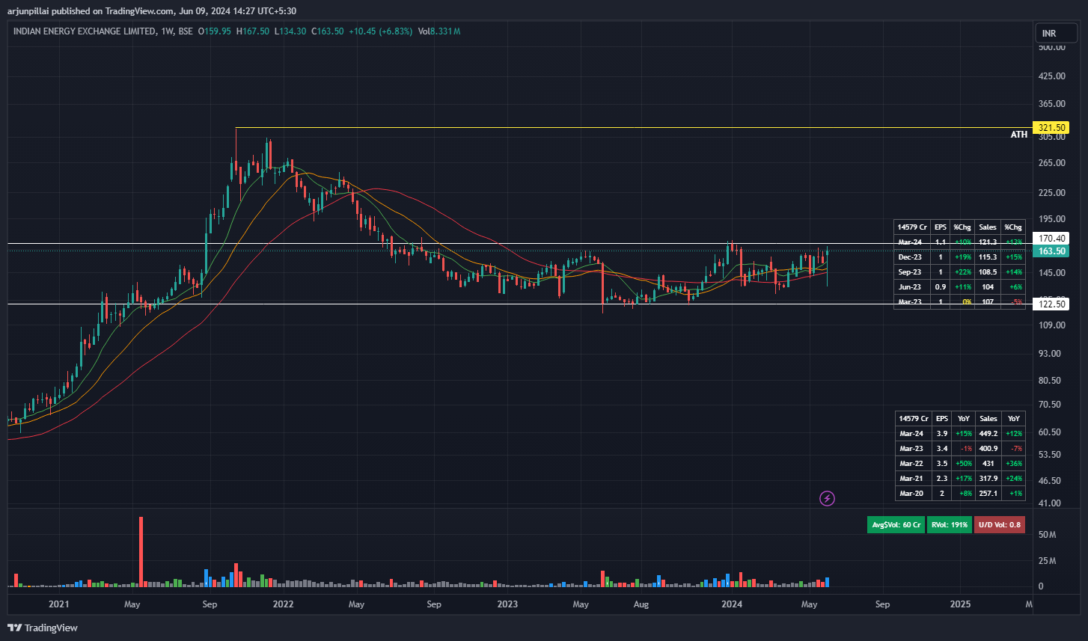This screenshot has width=1088, height=641.
Task: Click the 265.00 price axis label
Action: click(x=1051, y=163)
